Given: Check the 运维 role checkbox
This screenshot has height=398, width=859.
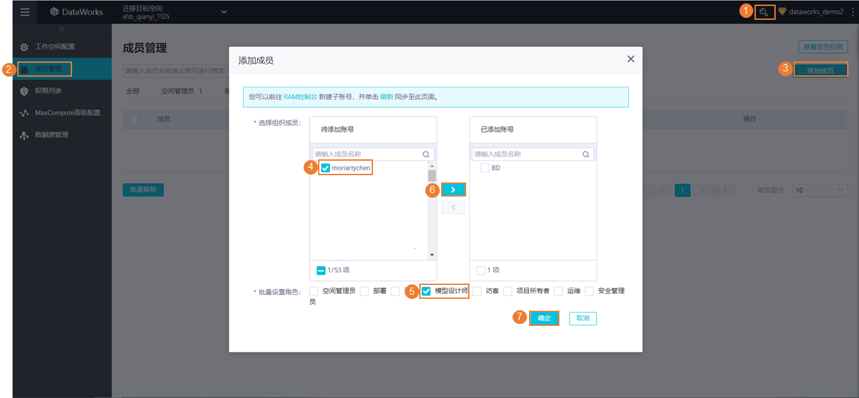Looking at the screenshot, I should 559,291.
